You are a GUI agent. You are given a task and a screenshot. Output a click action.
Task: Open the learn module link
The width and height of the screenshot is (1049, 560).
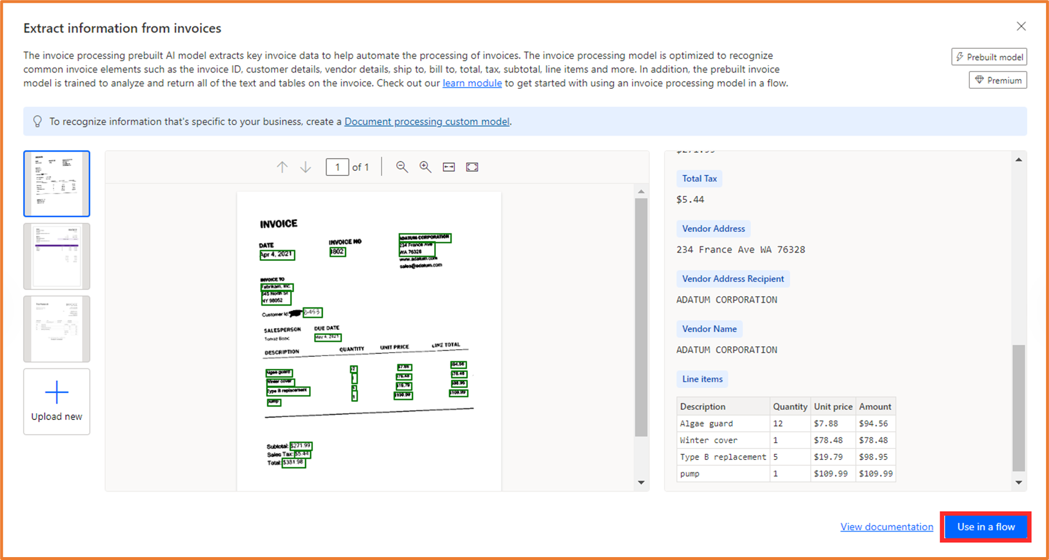tap(472, 82)
